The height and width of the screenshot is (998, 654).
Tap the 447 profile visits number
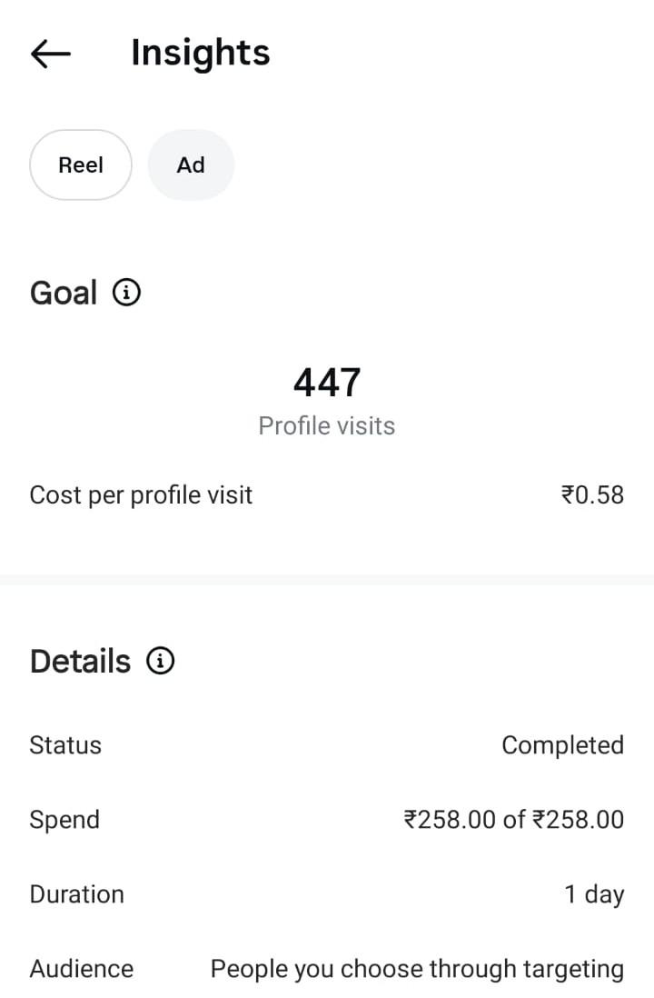[327, 383]
